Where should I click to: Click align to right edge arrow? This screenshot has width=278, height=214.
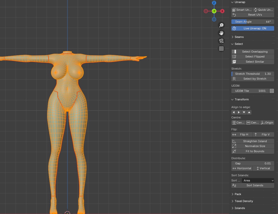click(x=239, y=112)
